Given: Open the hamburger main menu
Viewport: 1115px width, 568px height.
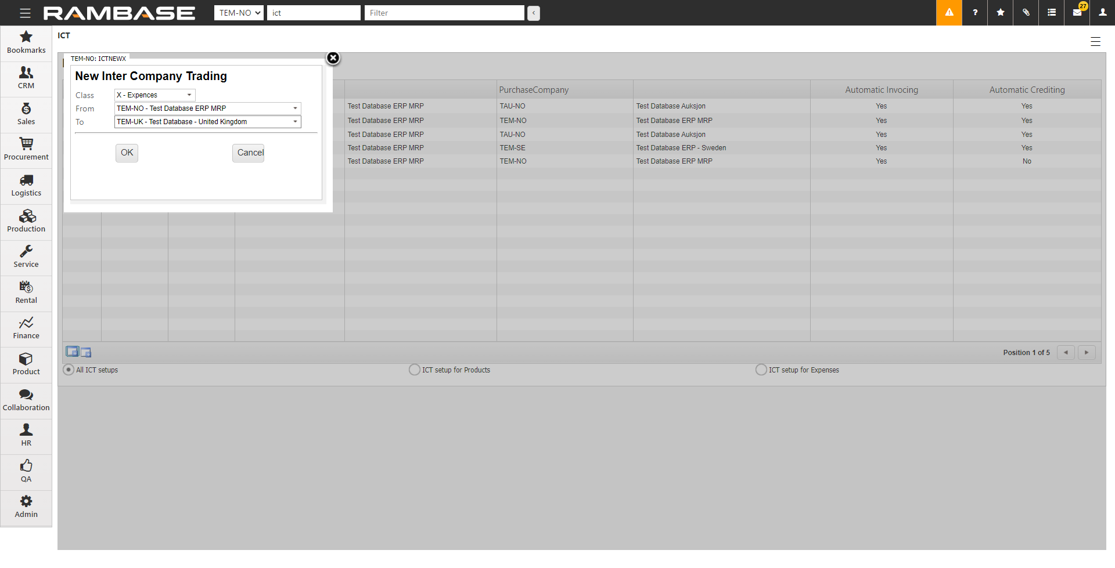Looking at the screenshot, I should pos(25,13).
